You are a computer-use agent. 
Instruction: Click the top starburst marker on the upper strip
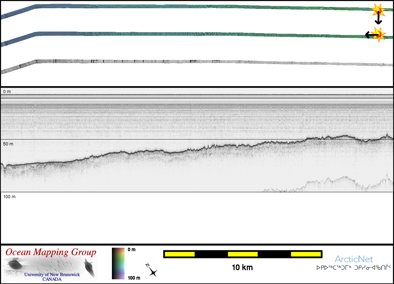(x=378, y=10)
